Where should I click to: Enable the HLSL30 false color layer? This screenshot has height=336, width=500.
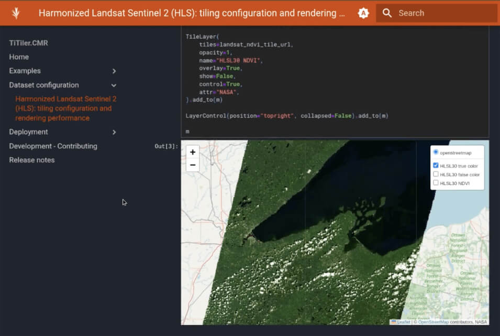tap(436, 174)
